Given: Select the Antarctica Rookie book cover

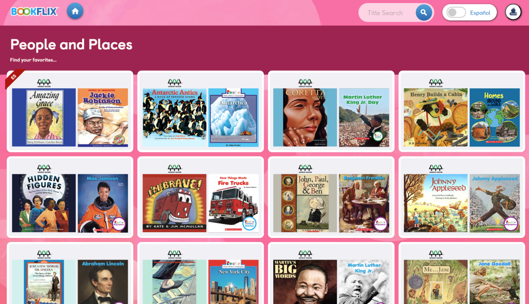Looking at the screenshot, I should [x=234, y=117].
